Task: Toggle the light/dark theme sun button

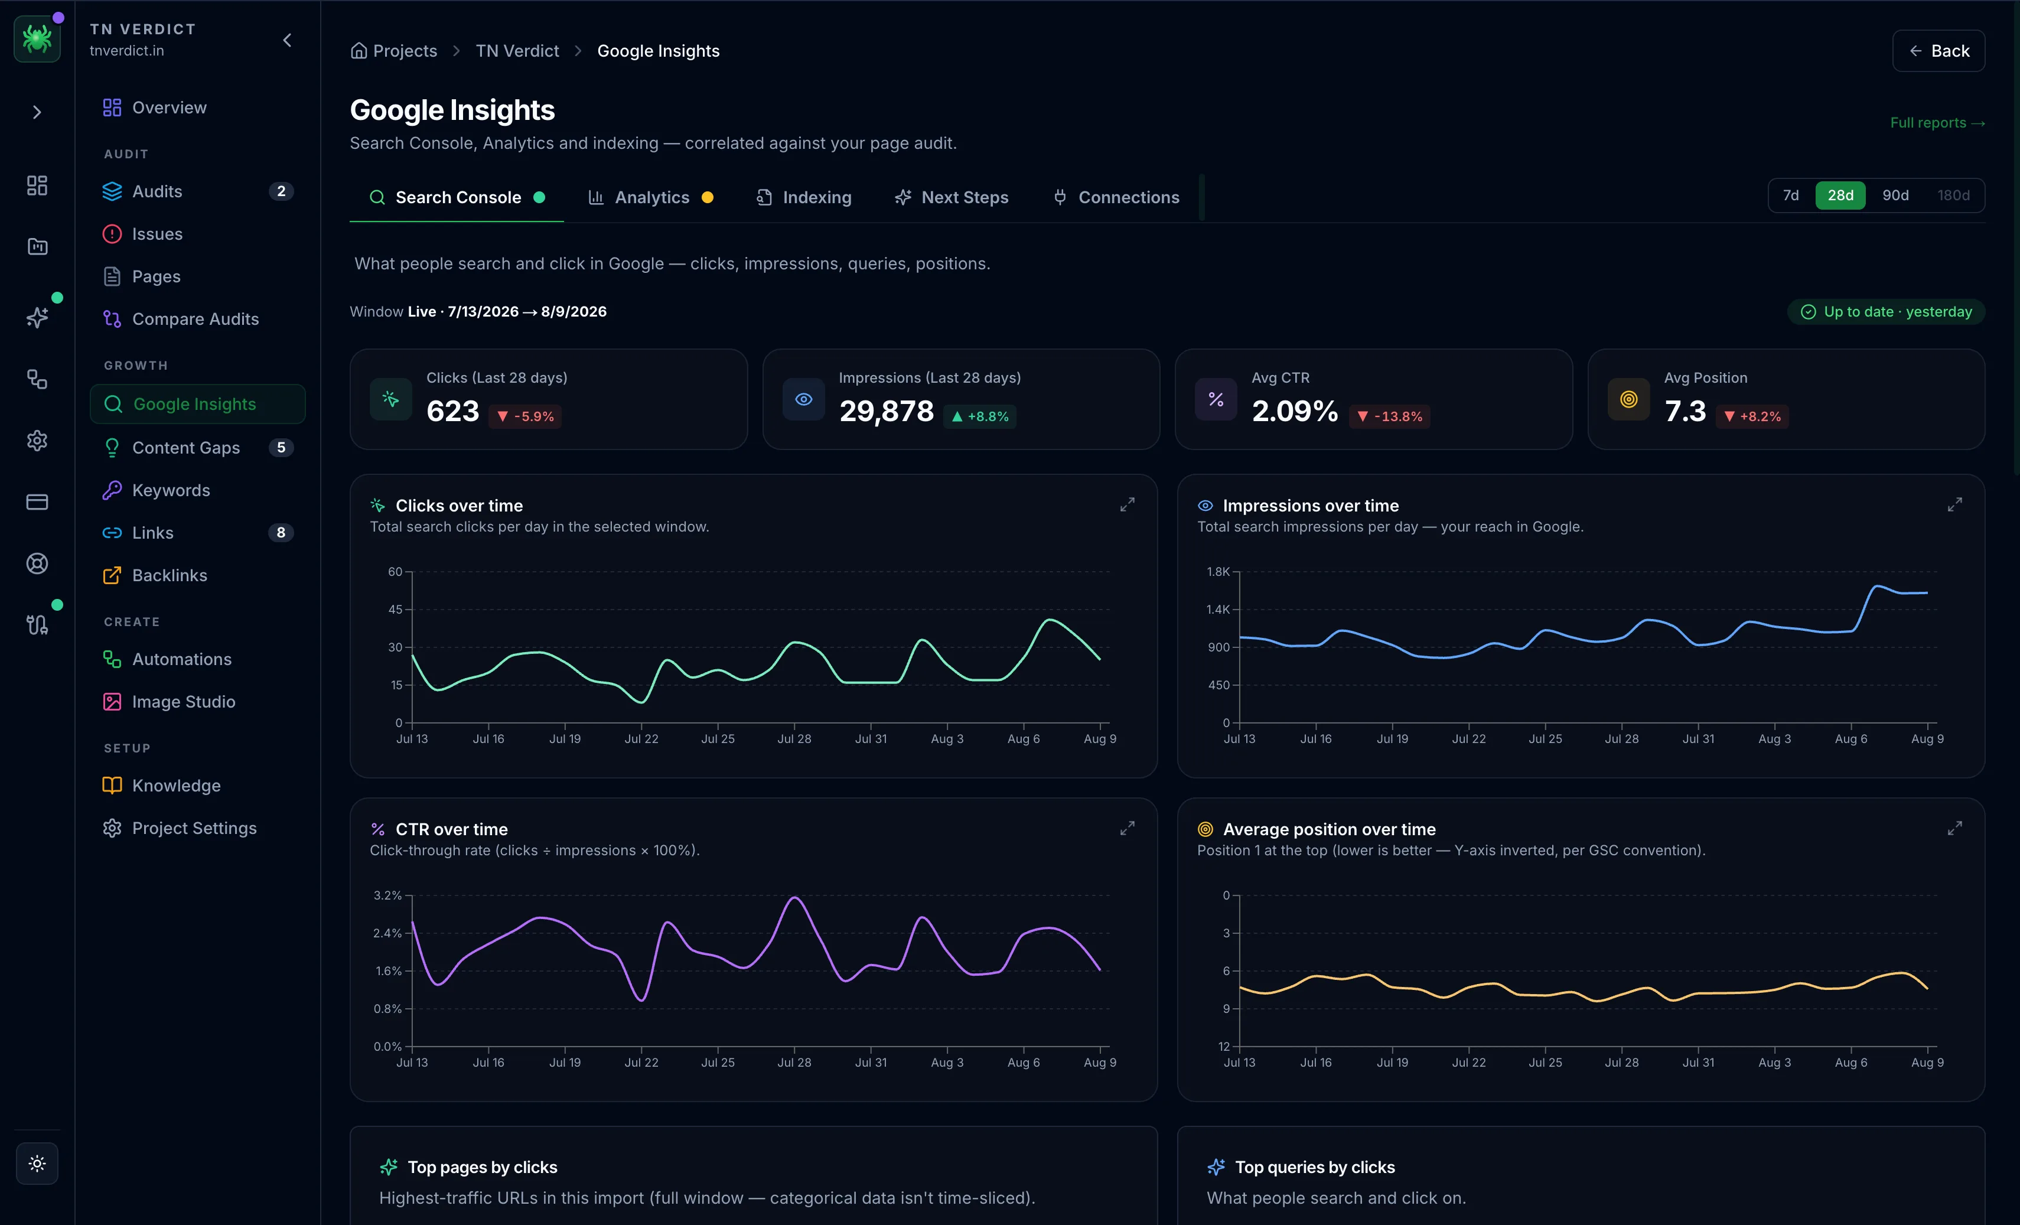Action: (x=37, y=1162)
